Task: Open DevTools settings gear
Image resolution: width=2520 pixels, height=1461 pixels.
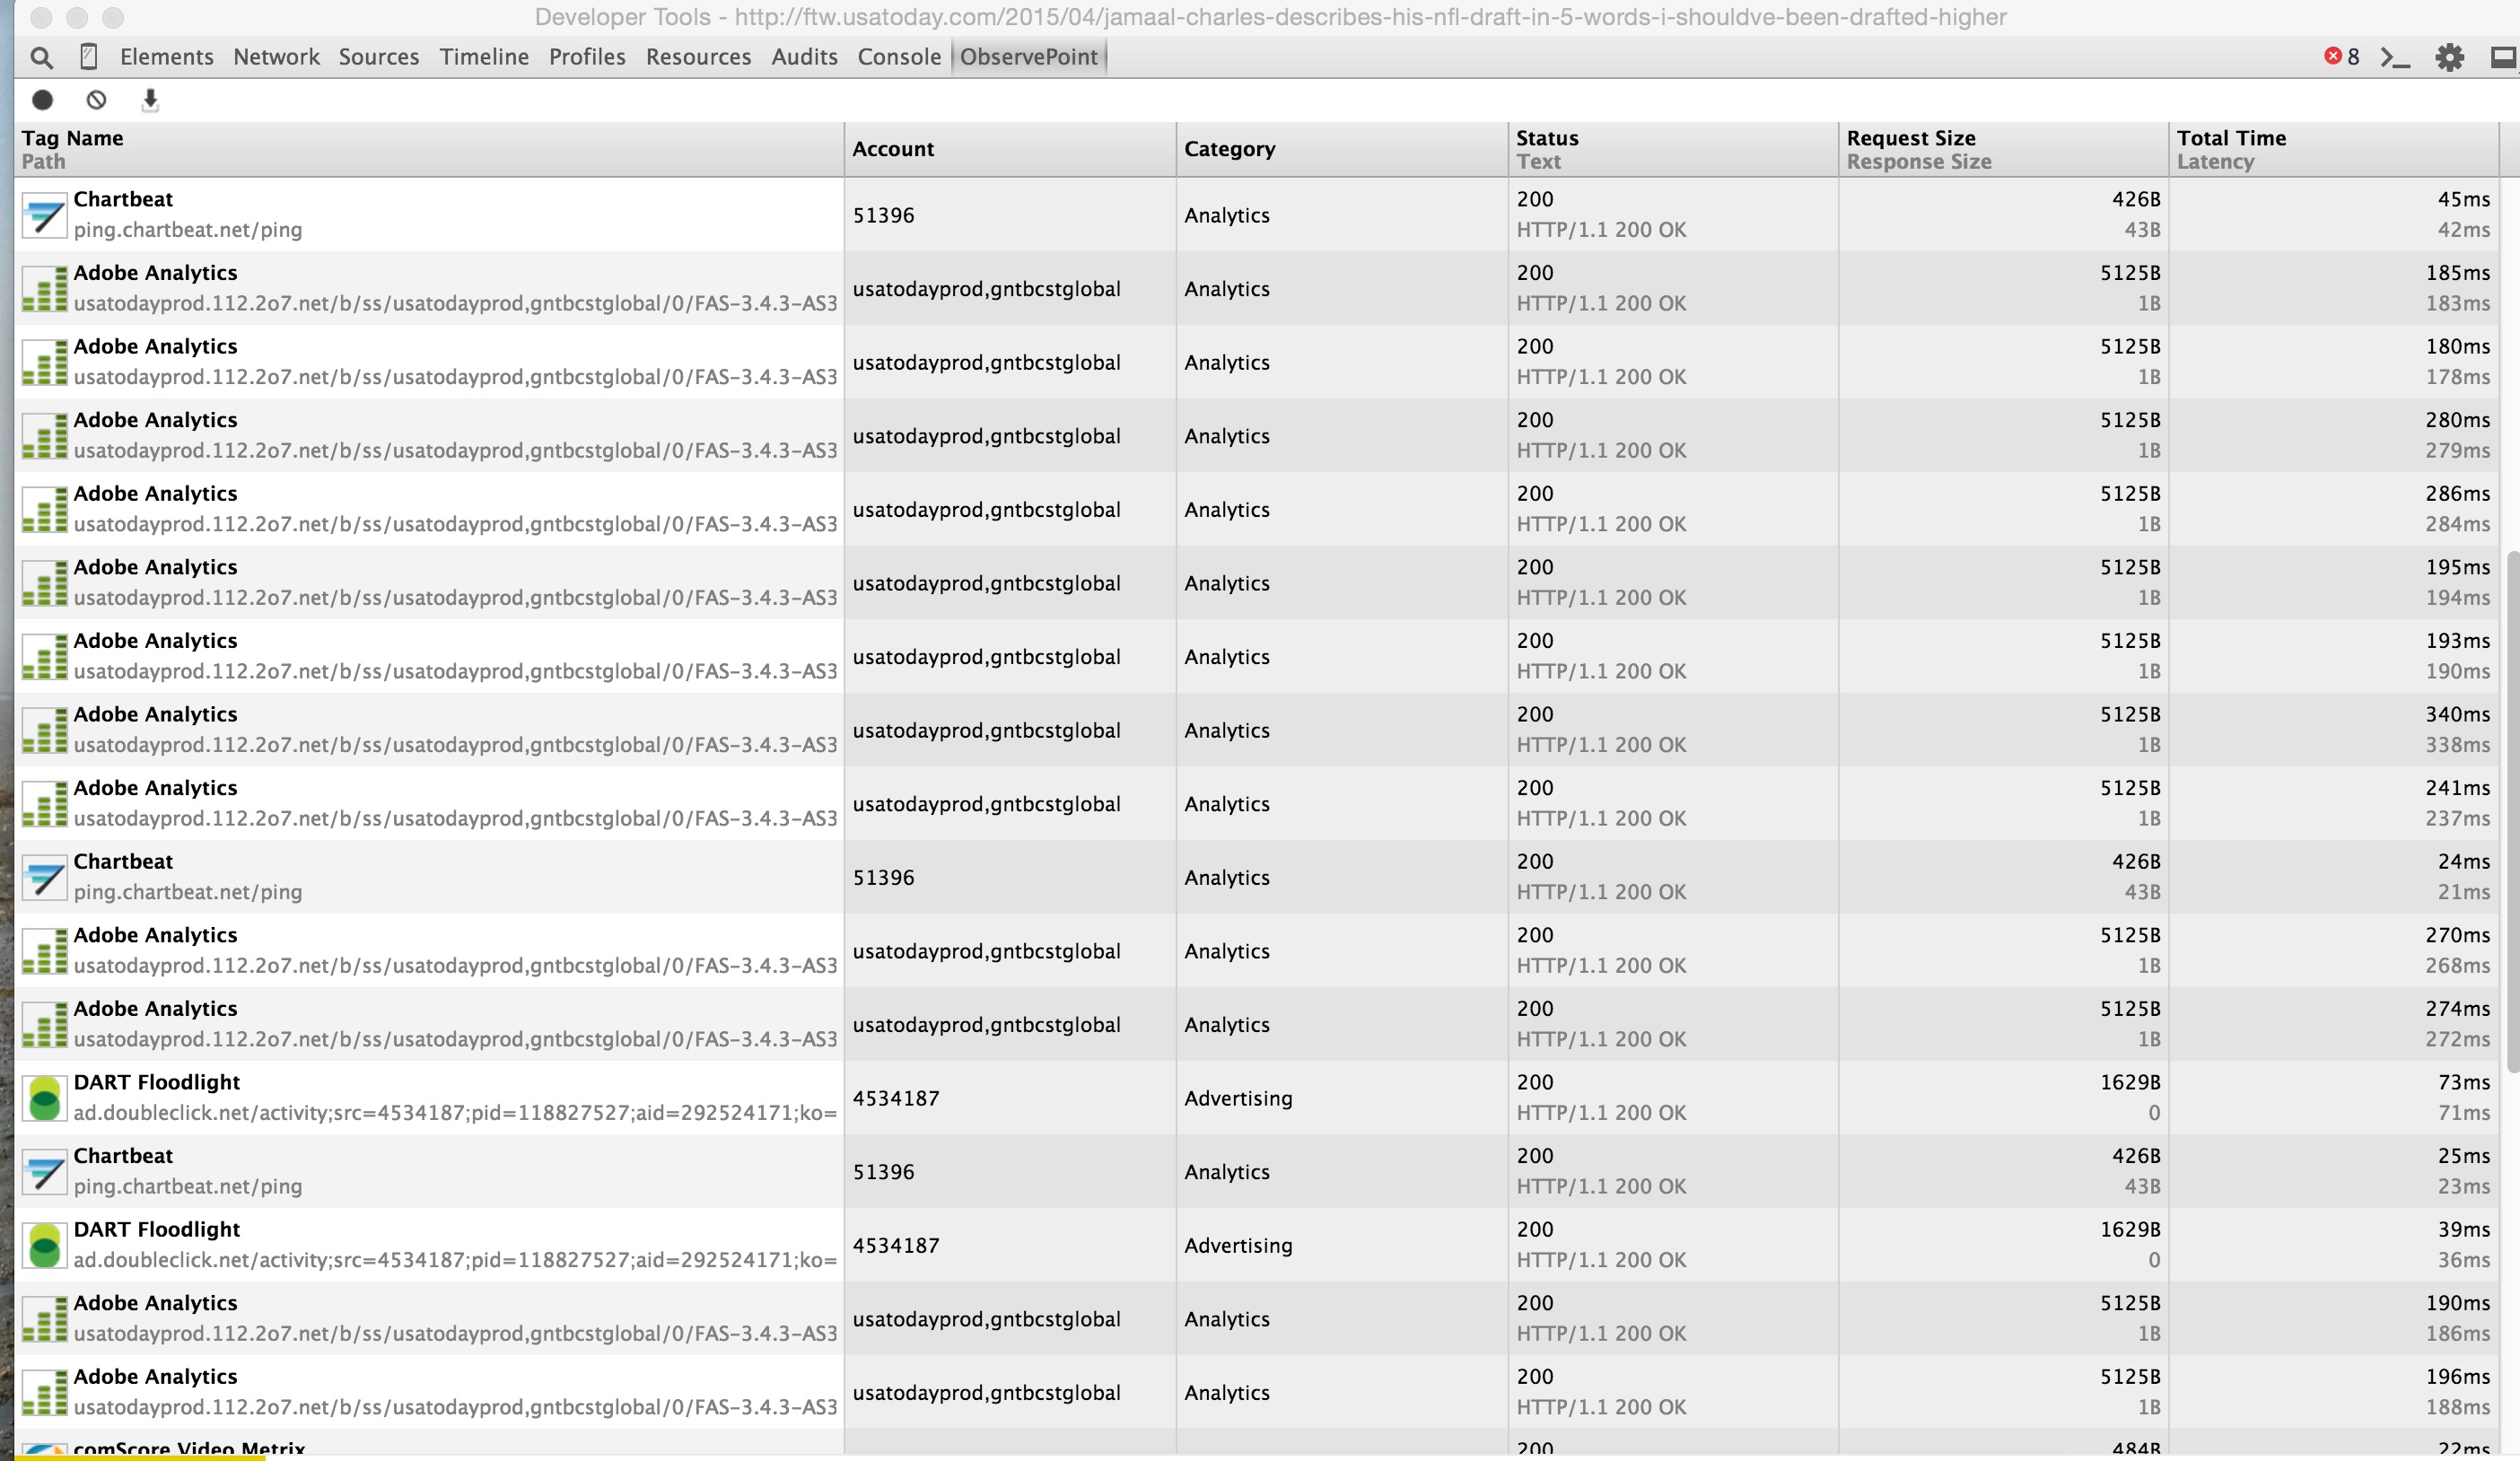Action: click(2449, 58)
